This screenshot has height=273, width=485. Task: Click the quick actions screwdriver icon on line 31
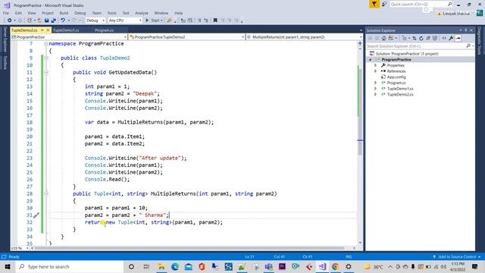coord(36,215)
